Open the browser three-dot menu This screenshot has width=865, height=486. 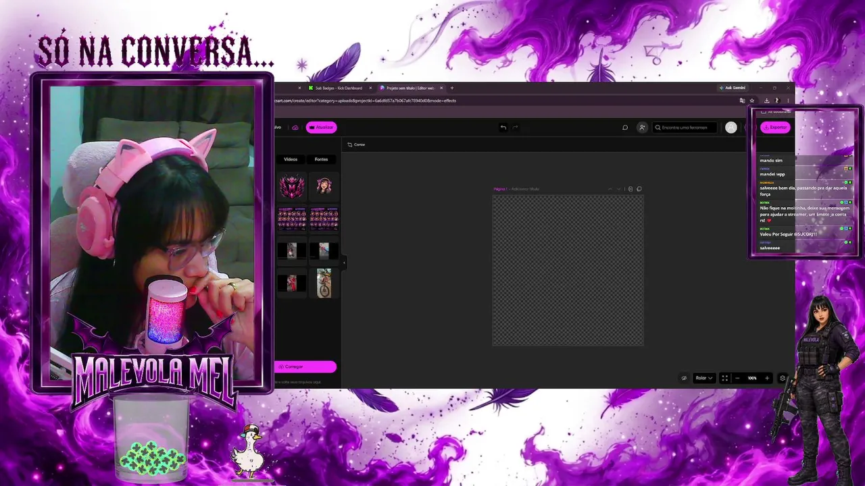(x=788, y=101)
